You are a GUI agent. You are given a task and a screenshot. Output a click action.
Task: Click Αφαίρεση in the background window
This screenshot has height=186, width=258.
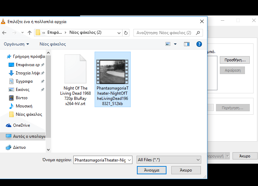(232, 70)
